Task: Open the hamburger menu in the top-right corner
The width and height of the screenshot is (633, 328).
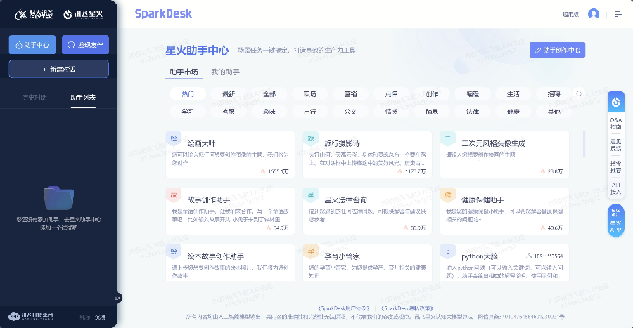Action: point(618,14)
